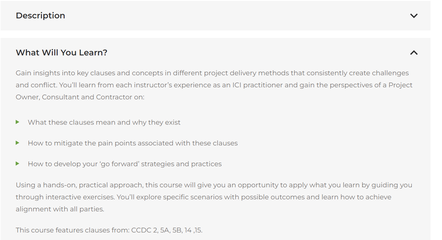Expand the Description section chevron

coord(414,16)
